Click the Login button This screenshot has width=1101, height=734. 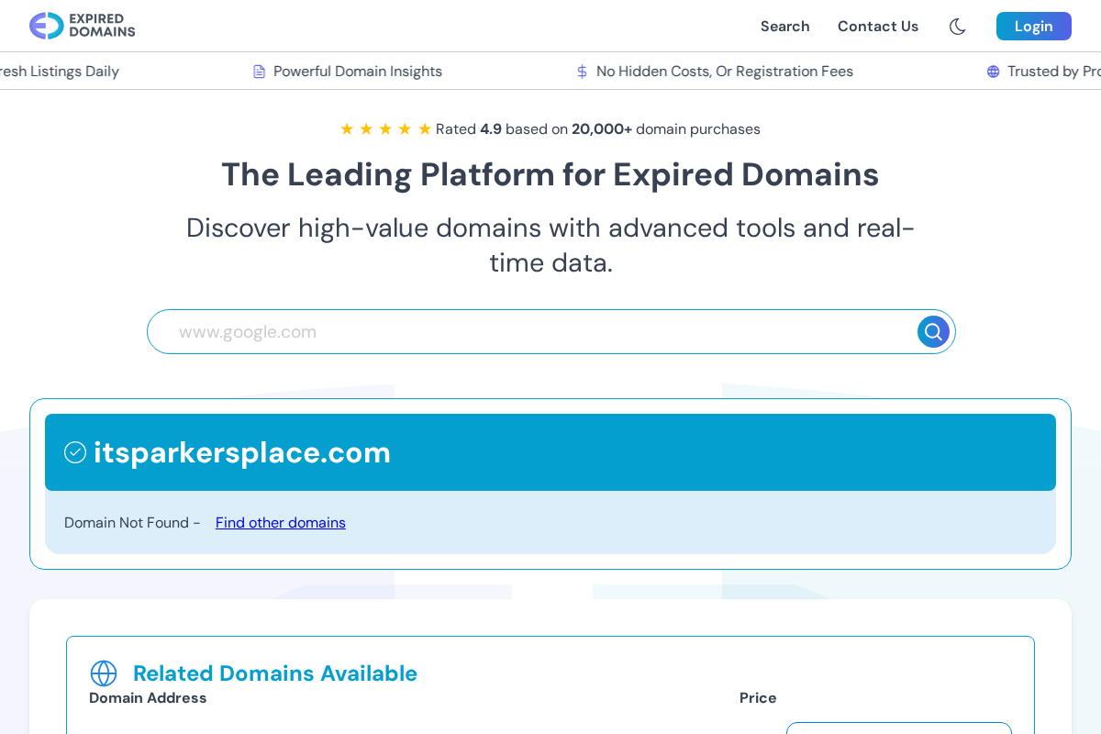coord(1033,26)
